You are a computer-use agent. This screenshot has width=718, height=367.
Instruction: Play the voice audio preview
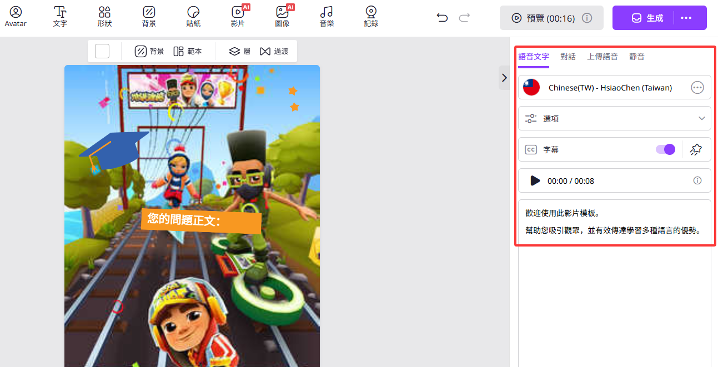tap(535, 180)
